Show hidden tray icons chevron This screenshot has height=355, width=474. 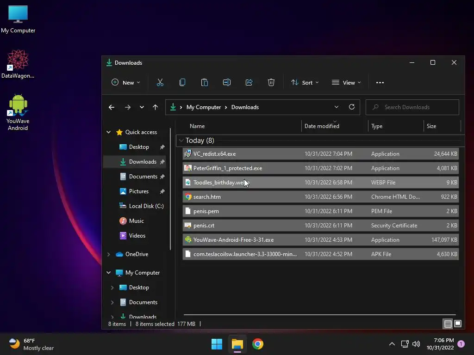[x=392, y=344]
